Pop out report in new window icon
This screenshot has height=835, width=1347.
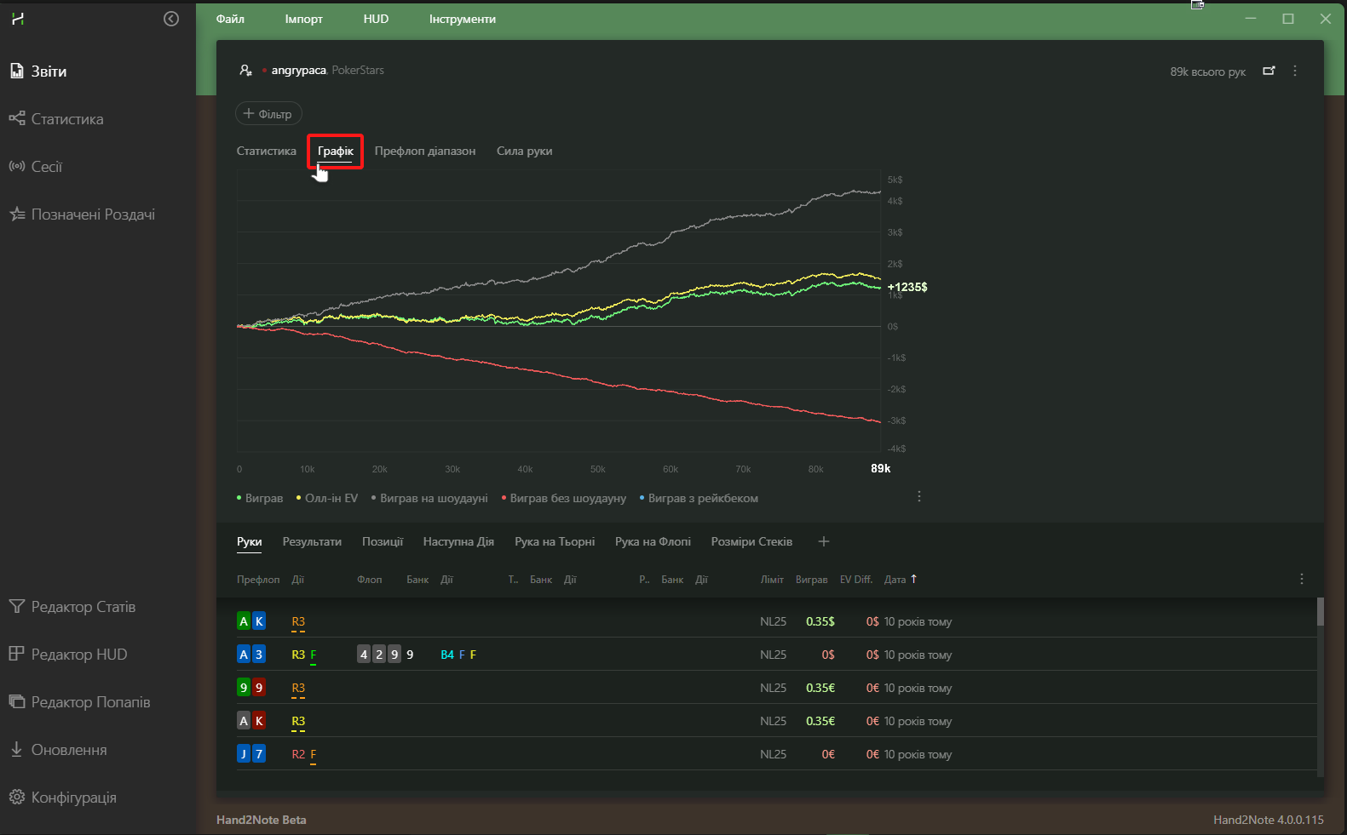[x=1269, y=71]
